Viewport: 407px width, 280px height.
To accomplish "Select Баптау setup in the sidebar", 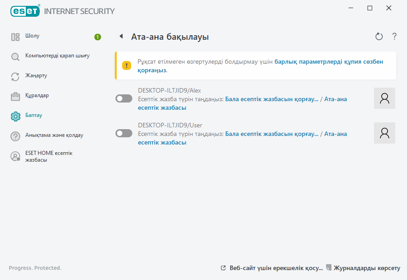I will click(x=34, y=116).
